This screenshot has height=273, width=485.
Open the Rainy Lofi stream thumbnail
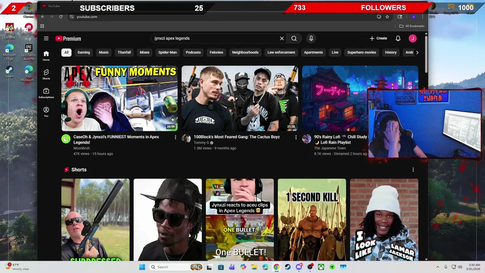coord(335,99)
